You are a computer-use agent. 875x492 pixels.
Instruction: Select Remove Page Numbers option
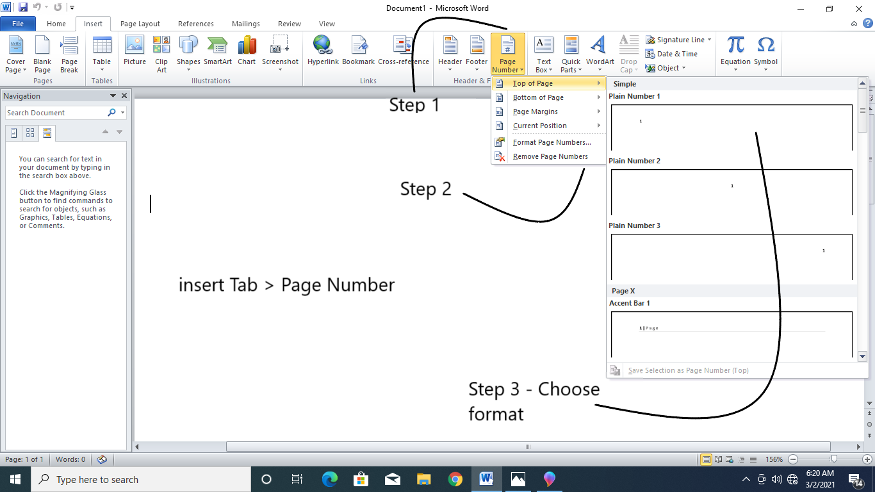(550, 156)
